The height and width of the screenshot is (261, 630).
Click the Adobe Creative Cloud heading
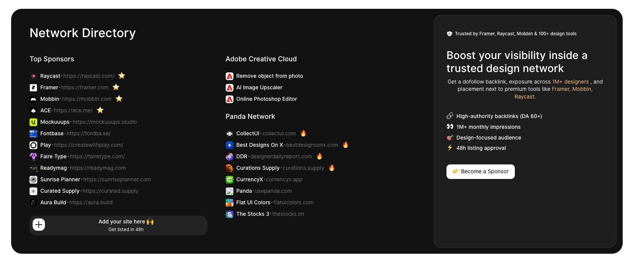coord(261,59)
